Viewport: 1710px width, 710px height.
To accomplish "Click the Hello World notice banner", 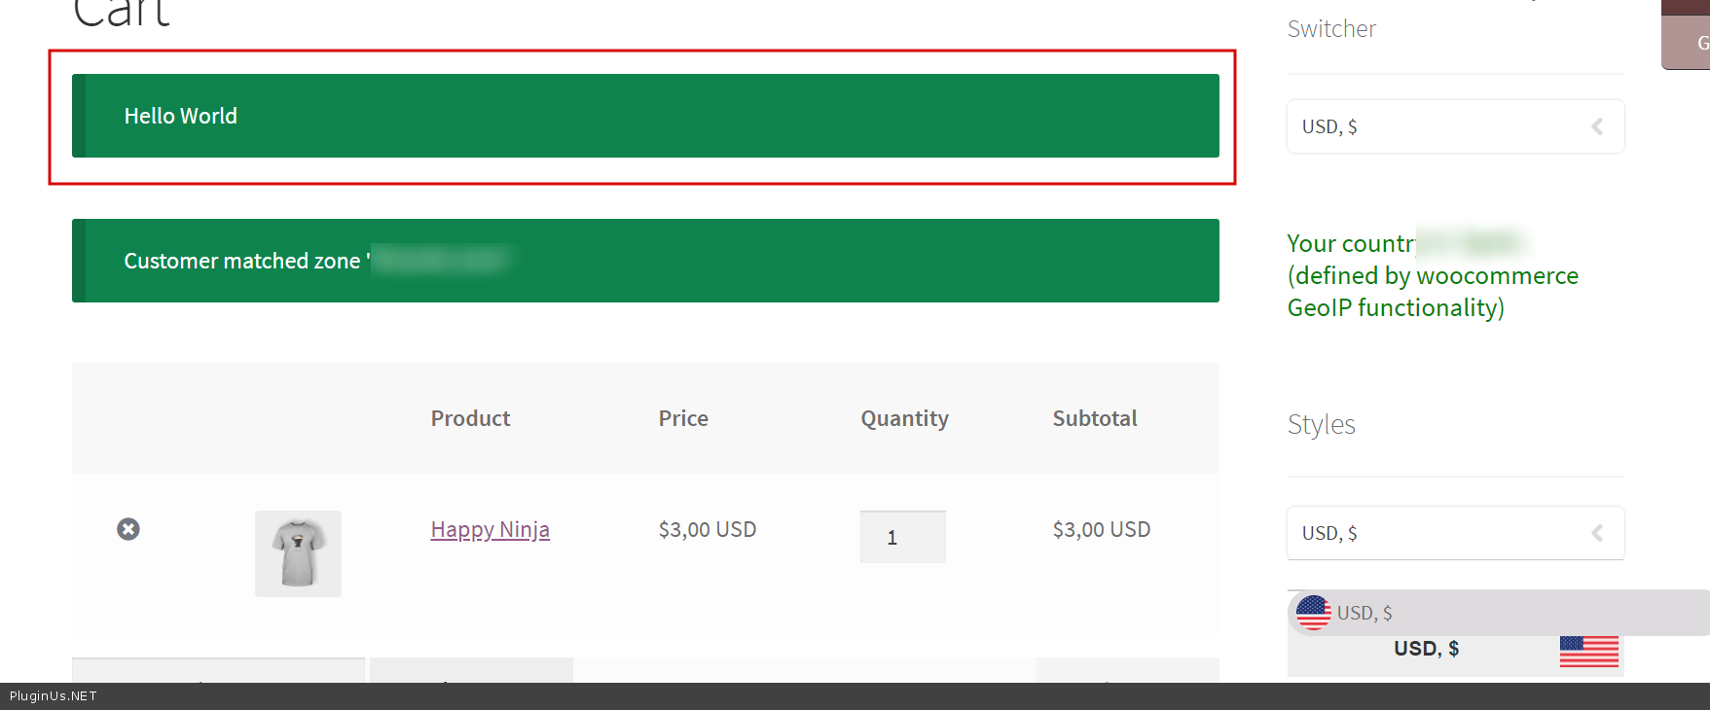I will [x=644, y=116].
